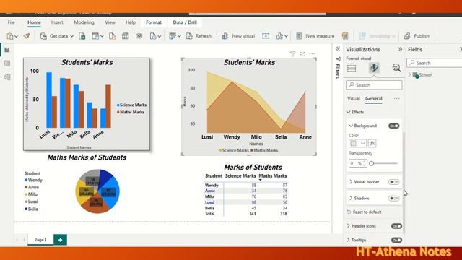Click the Build visual fields icon
The height and width of the screenshot is (260, 462).
tap(352, 68)
